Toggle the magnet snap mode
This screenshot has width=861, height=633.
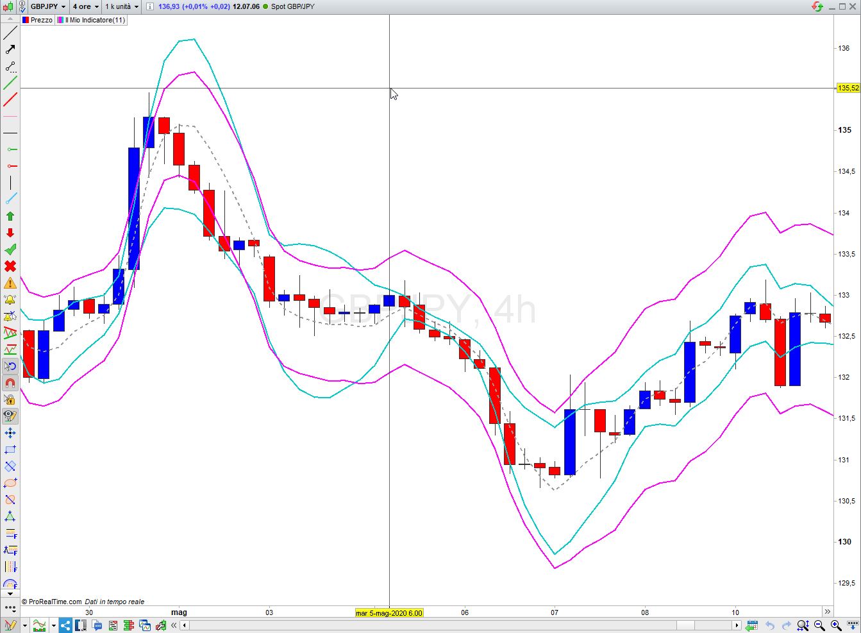tap(10, 383)
